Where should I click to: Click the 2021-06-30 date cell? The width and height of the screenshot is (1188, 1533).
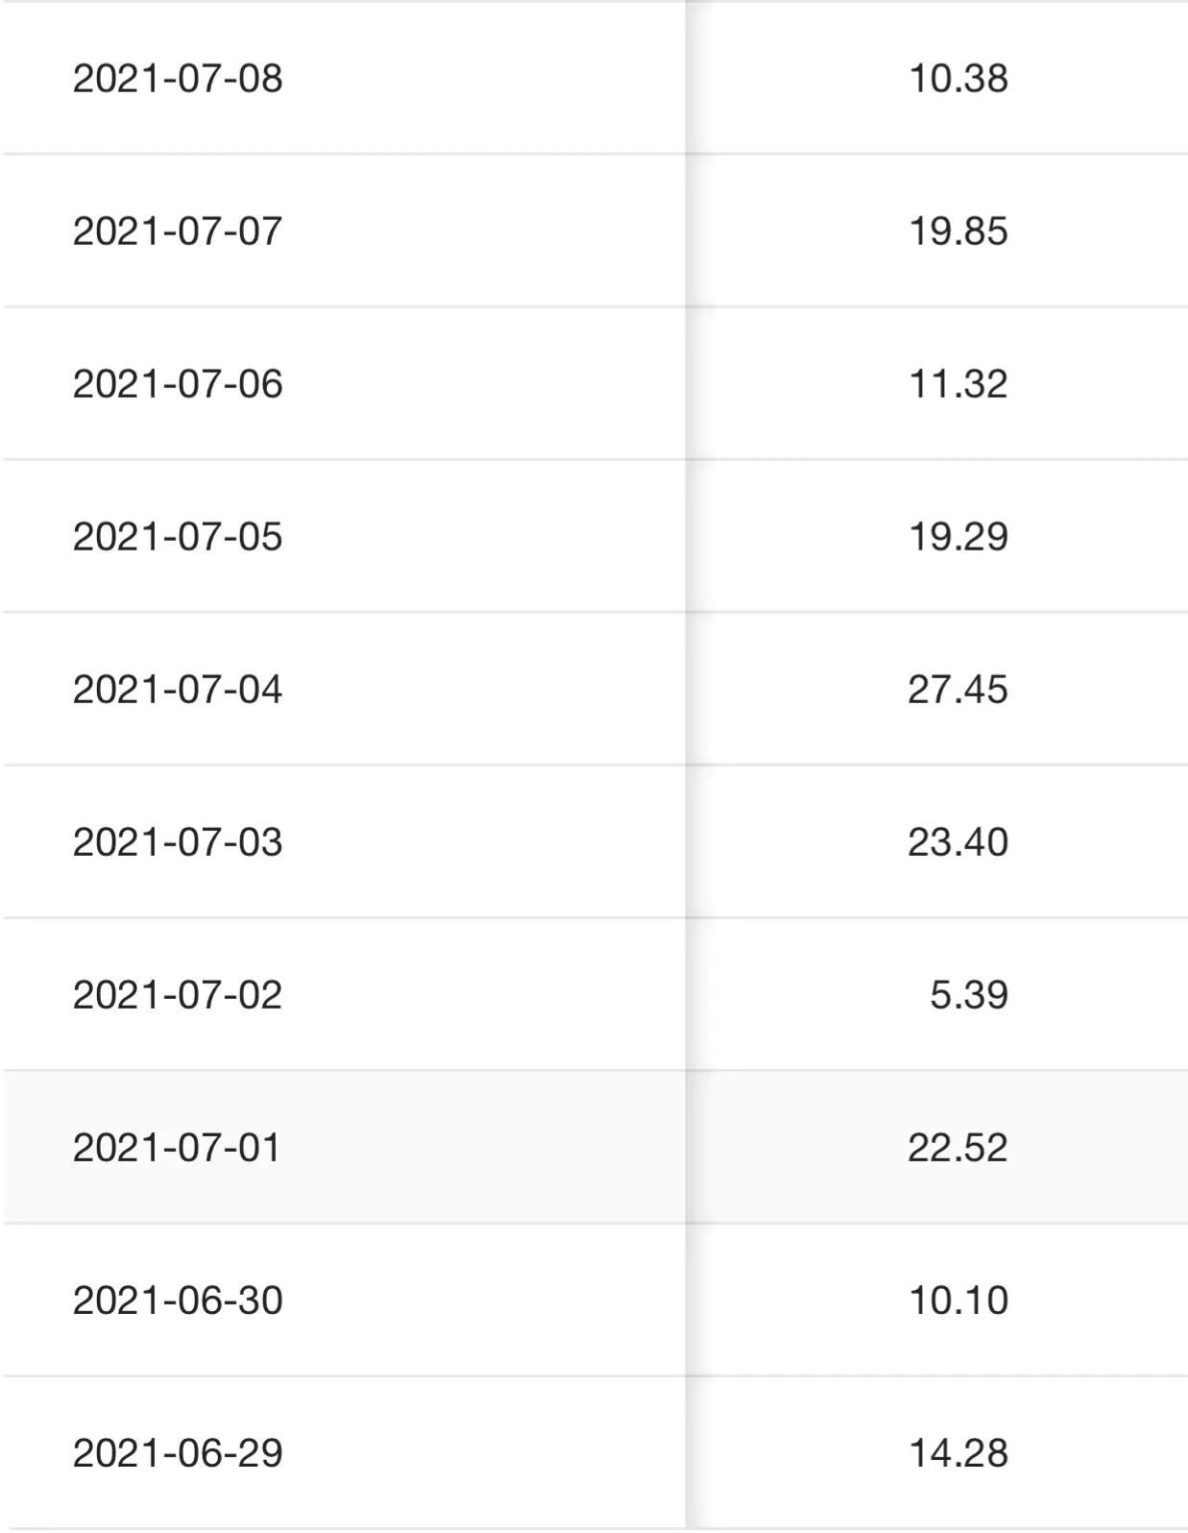click(x=178, y=1300)
